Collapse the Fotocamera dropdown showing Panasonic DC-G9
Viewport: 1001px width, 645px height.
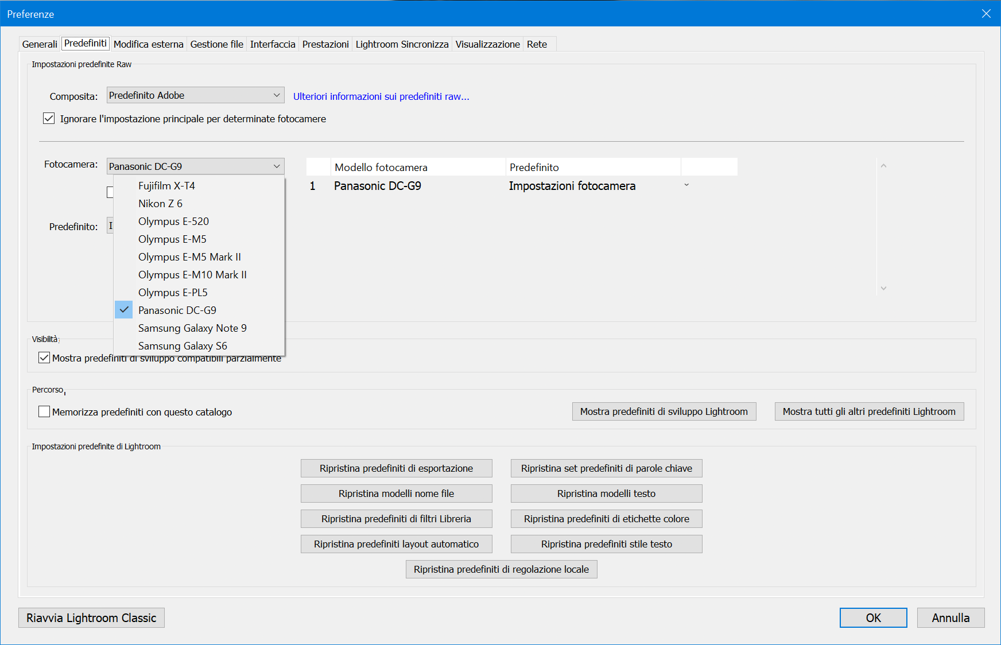[196, 166]
